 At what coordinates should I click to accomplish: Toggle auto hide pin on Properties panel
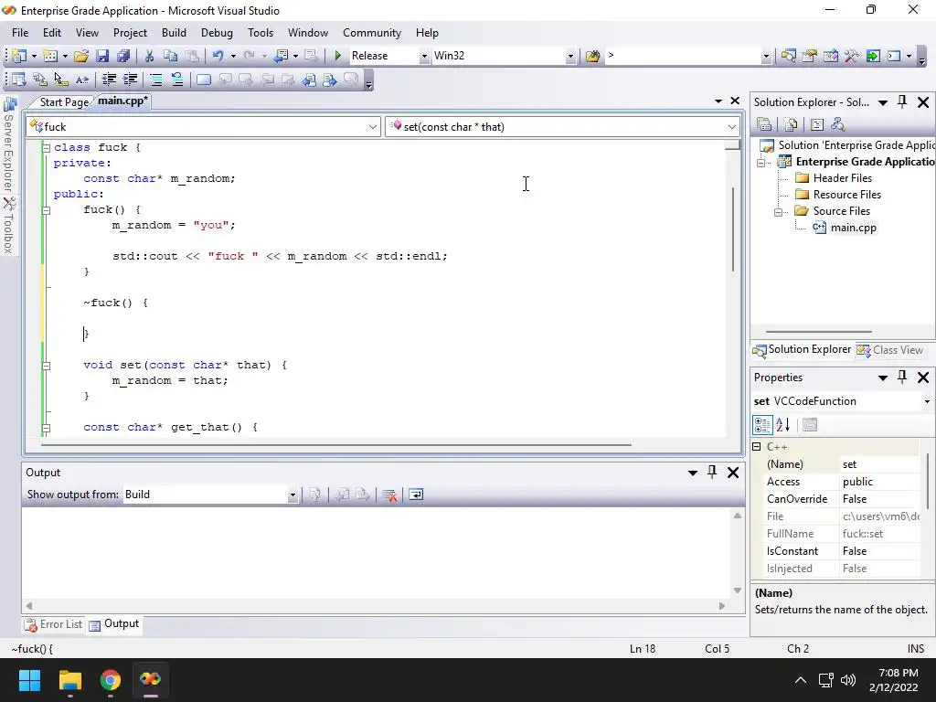pyautogui.click(x=902, y=378)
